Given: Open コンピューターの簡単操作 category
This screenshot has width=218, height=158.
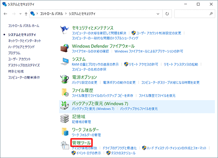Looking at the screenshot, I should 24,77.
